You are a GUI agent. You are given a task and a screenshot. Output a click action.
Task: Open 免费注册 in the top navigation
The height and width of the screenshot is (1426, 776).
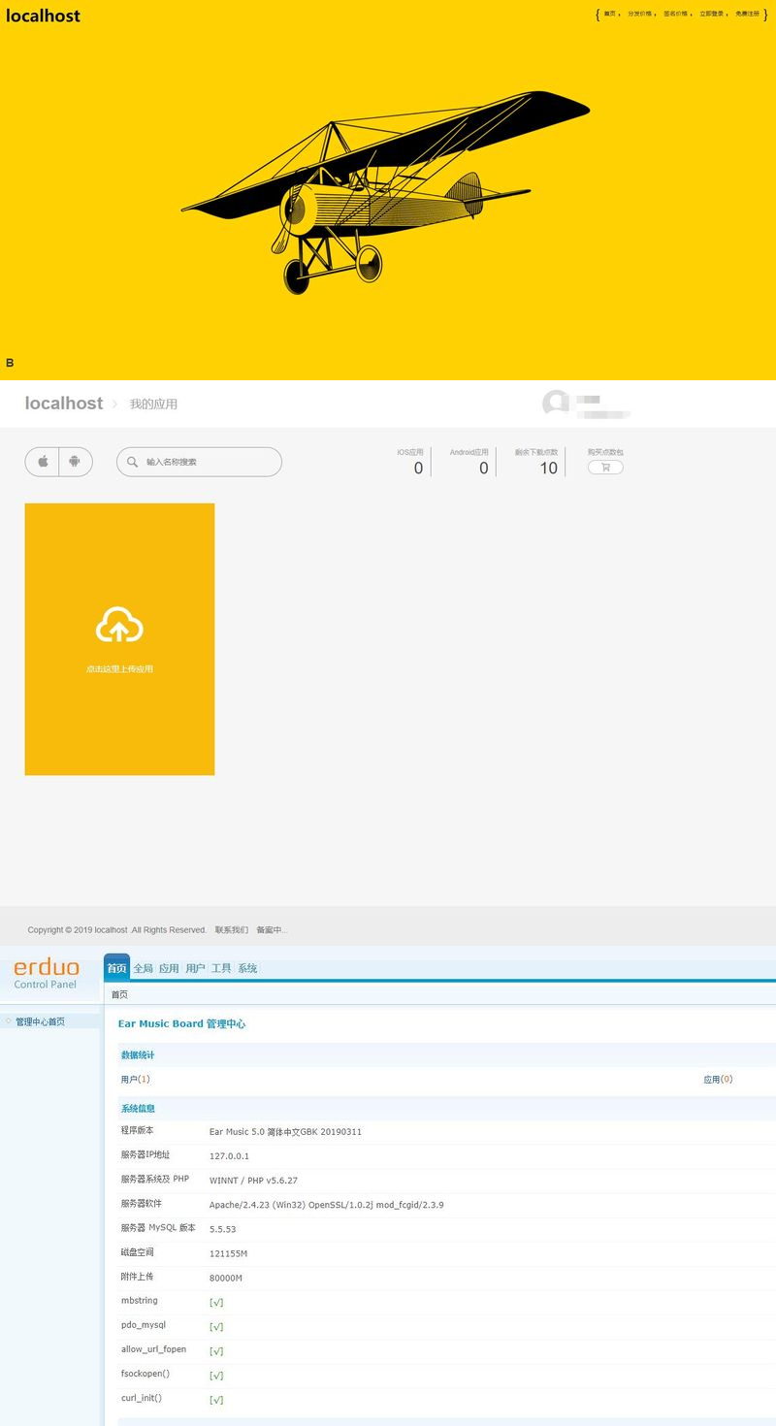pyautogui.click(x=748, y=15)
